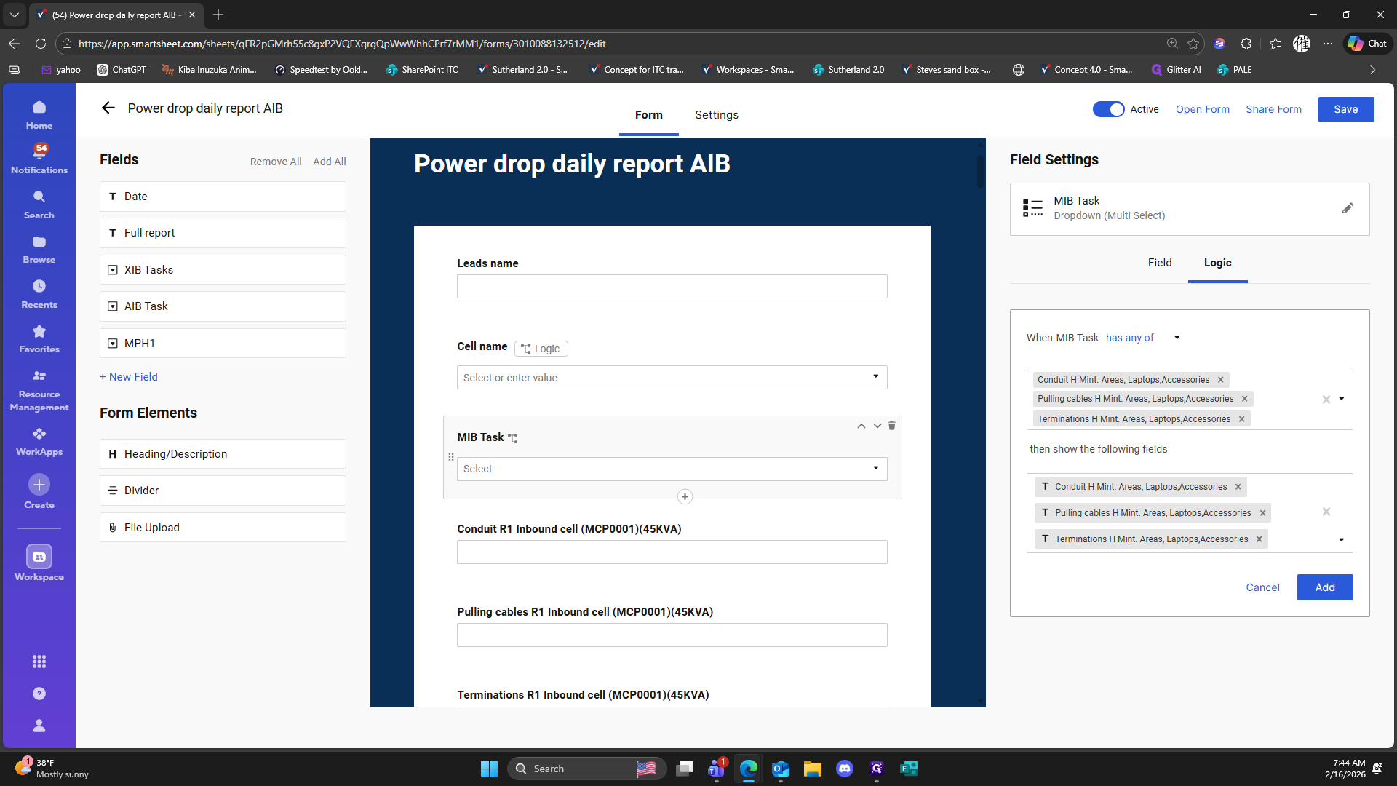
Task: Open the Cell name select dropdown
Action: 672,377
